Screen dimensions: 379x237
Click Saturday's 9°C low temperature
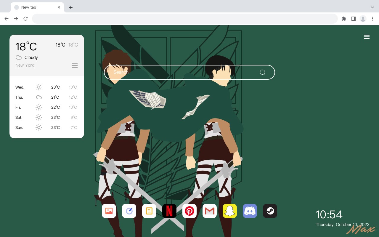click(74, 117)
